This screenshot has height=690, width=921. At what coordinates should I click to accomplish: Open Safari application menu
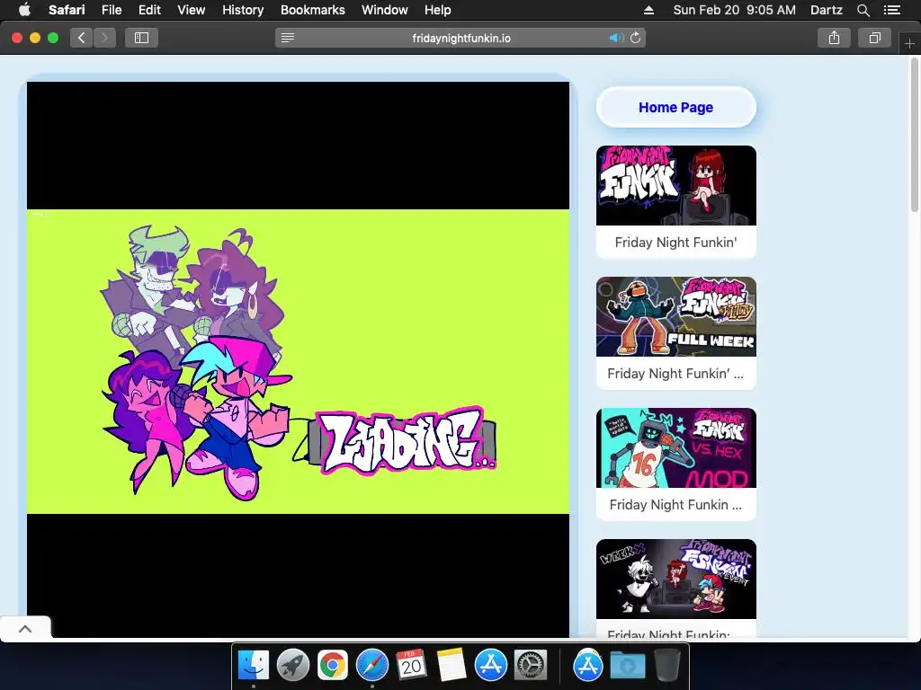coord(67,9)
